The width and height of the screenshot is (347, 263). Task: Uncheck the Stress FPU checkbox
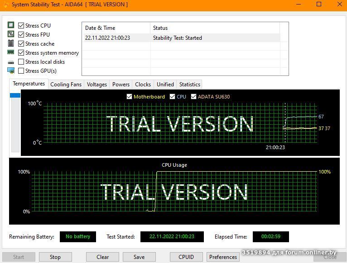pos(21,35)
